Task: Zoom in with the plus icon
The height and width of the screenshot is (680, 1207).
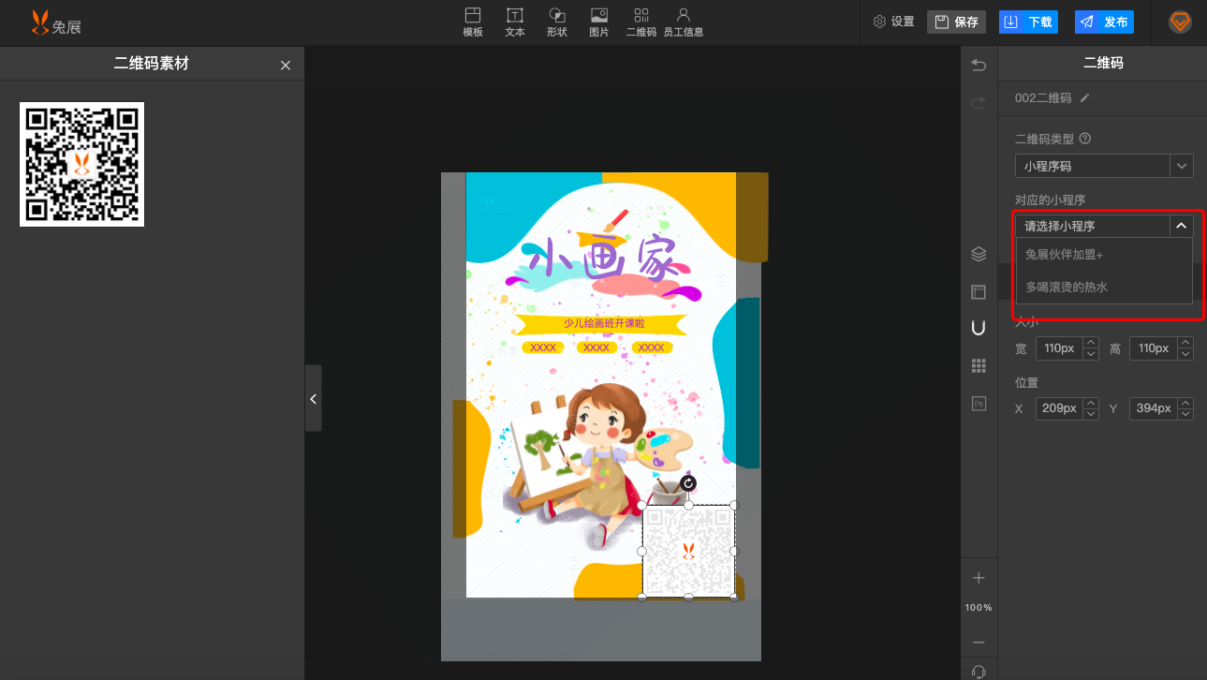Action: [x=979, y=578]
